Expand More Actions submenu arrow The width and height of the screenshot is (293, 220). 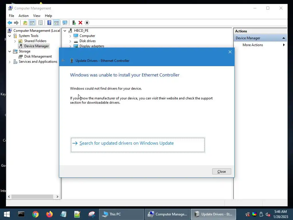pos(284,45)
